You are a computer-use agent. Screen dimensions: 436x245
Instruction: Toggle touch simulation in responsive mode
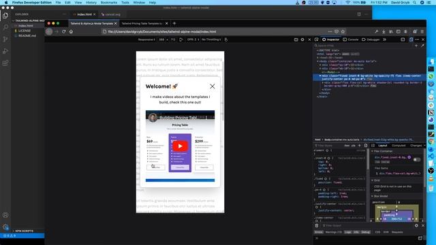click(x=226, y=39)
